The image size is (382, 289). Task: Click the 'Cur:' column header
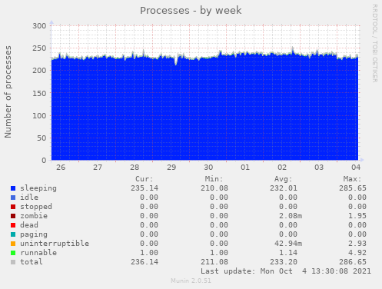coord(144,179)
